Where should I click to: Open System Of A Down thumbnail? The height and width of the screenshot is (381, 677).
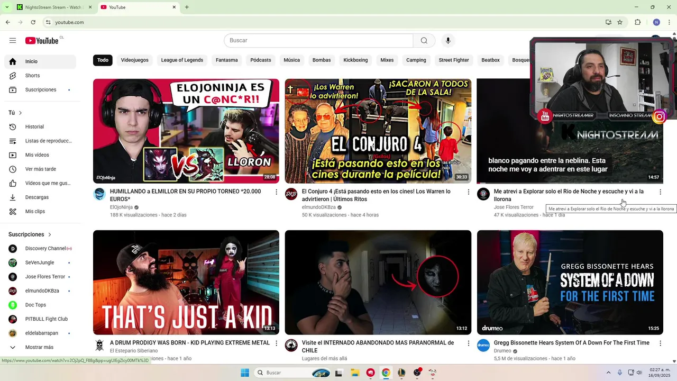pyautogui.click(x=570, y=282)
